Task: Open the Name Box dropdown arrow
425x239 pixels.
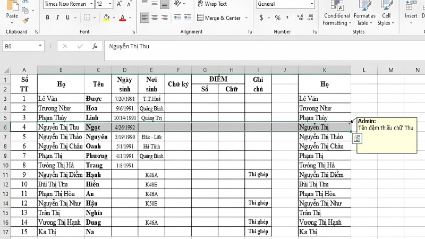Action: pyautogui.click(x=40, y=46)
